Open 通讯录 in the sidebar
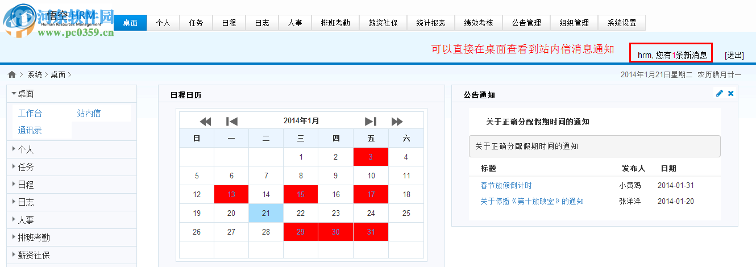Viewport: 756px width, 267px height. point(30,130)
